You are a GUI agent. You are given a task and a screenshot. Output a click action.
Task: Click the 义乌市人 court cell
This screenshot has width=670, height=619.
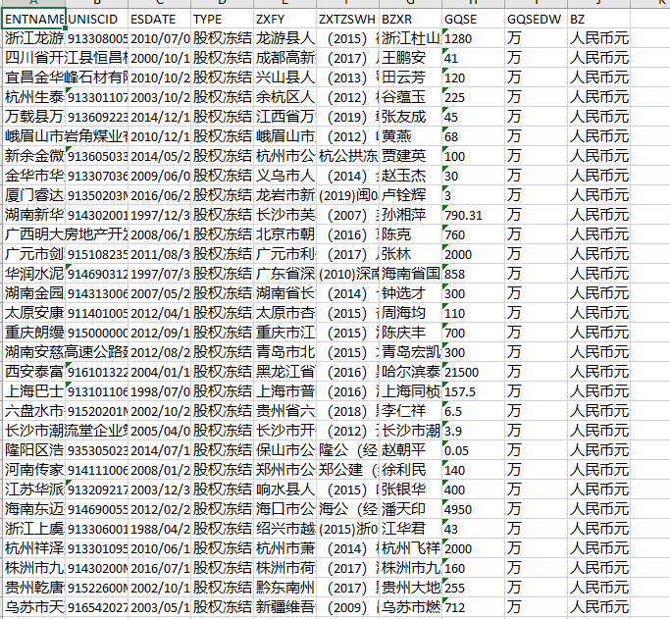point(285,176)
